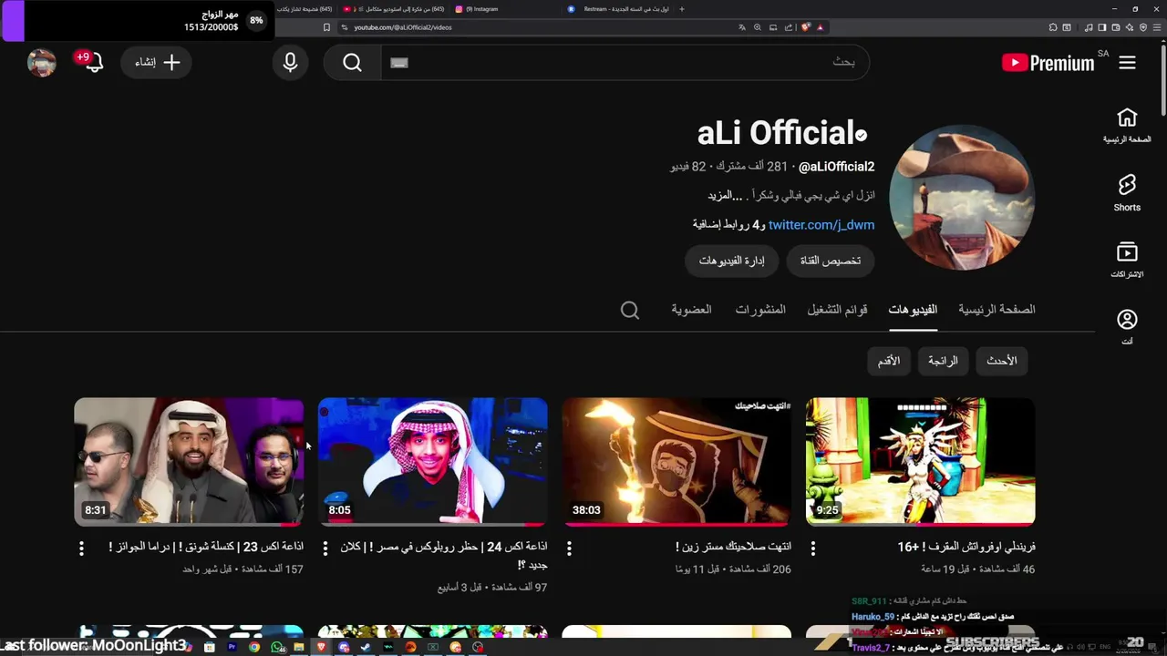Expand channel description with ...المزيد
This screenshot has height=656, width=1167.
click(727, 196)
